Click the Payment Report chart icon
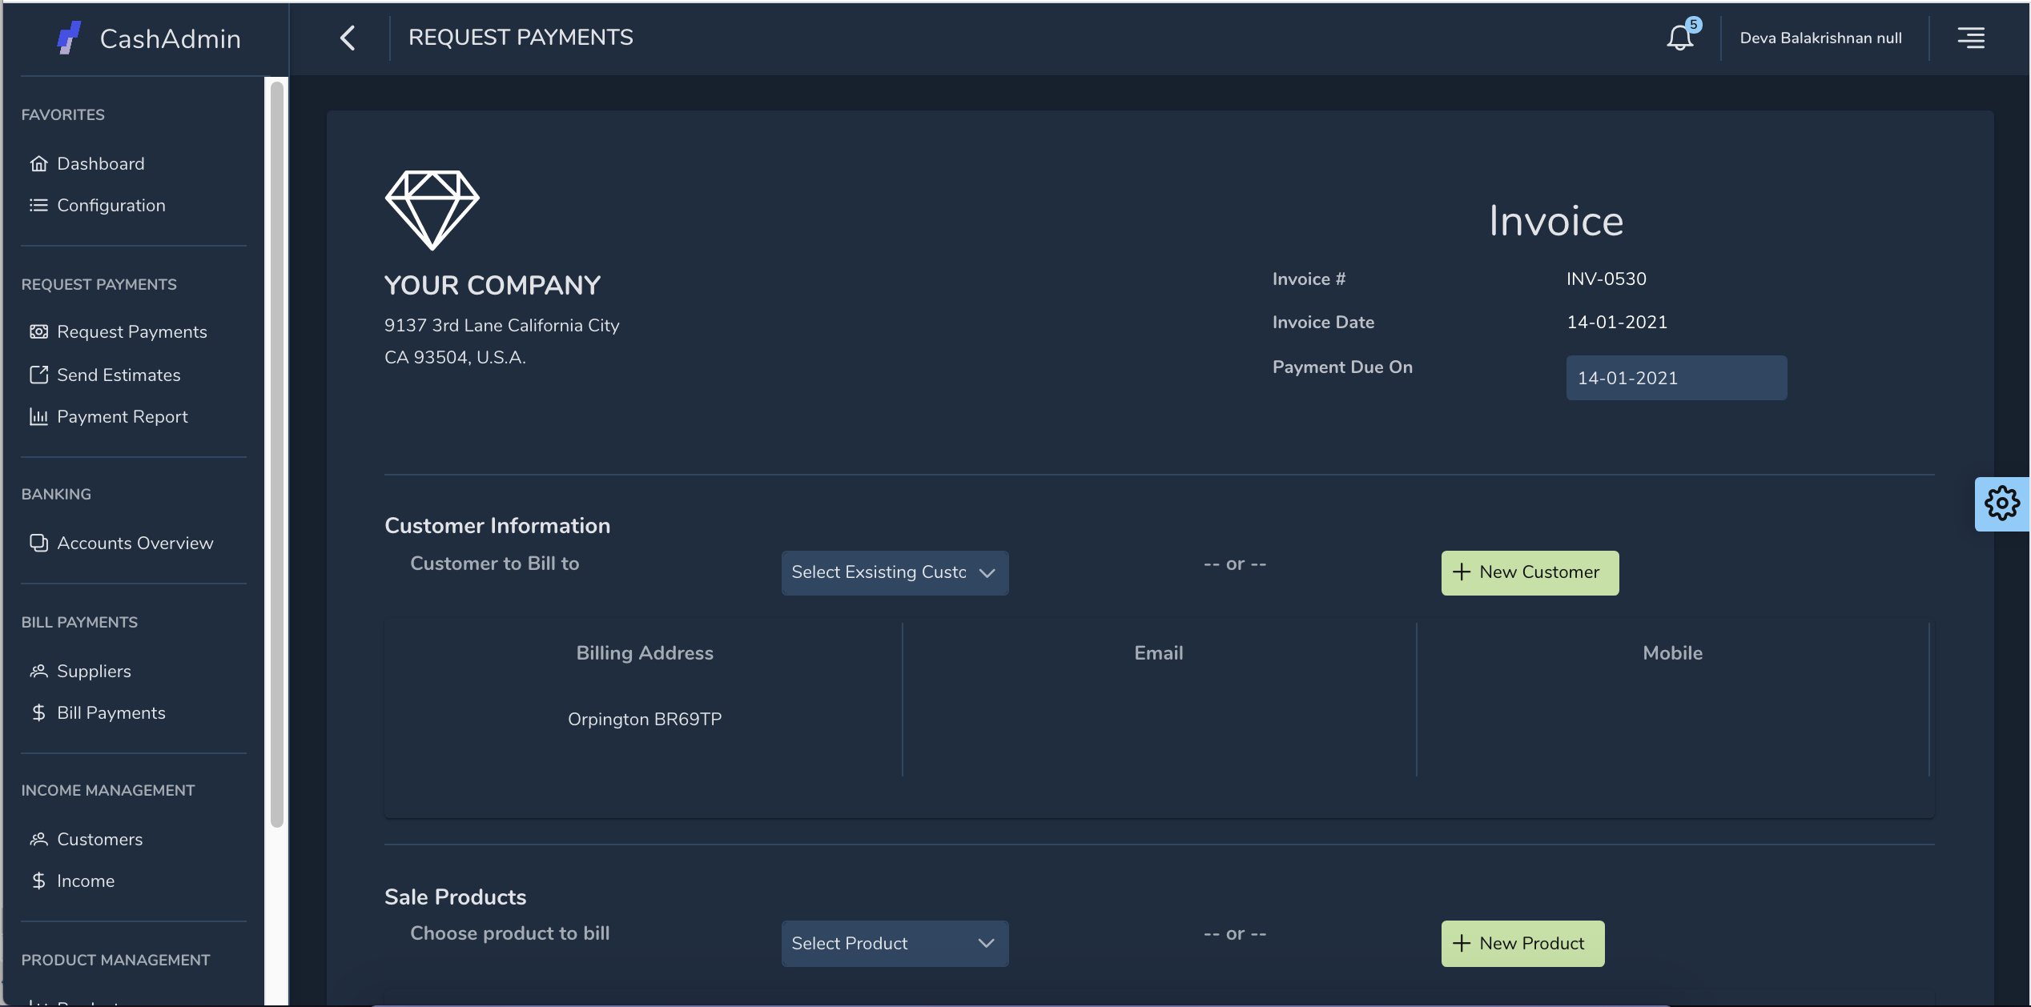This screenshot has width=2031, height=1007. (x=38, y=416)
